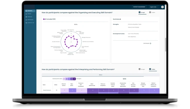Click Works Systematically radar label
The height and width of the screenshot is (109, 190).
80,53
